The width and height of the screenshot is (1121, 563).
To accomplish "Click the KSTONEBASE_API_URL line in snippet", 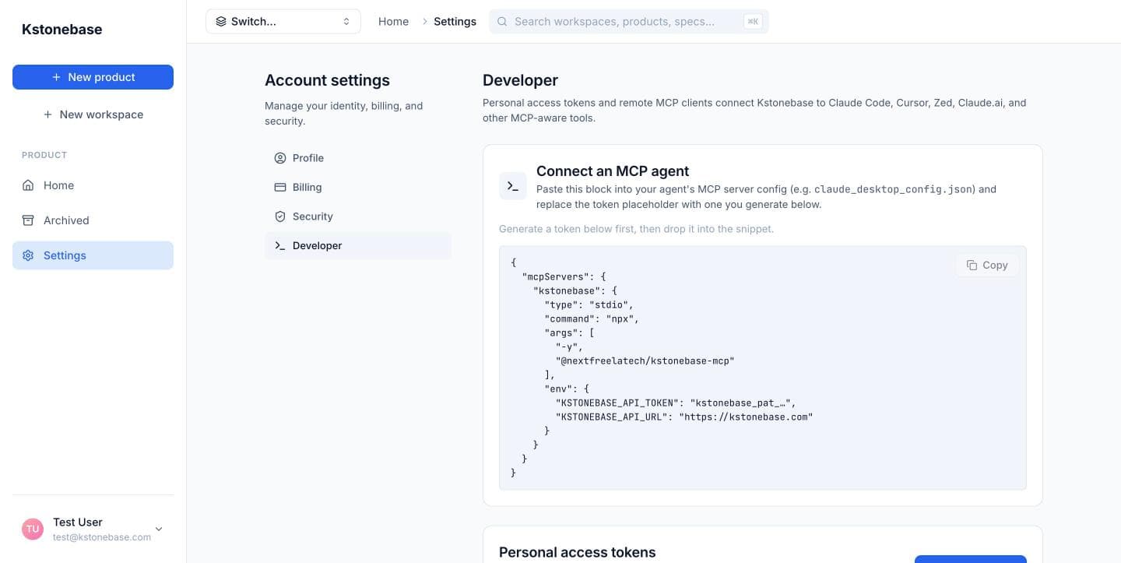I will click(x=684, y=417).
